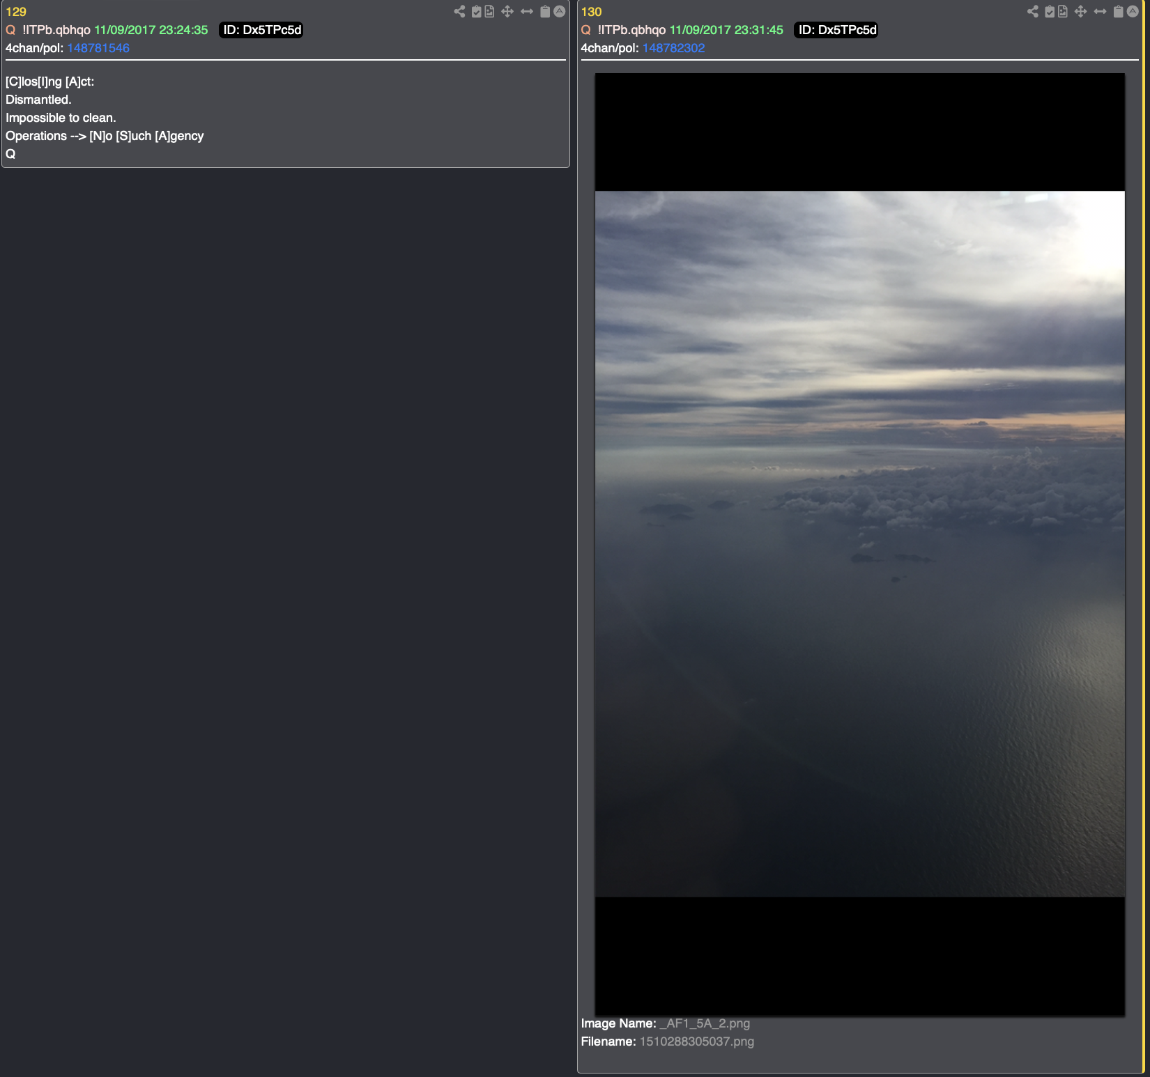This screenshot has width=1150, height=1077.
Task: Click filename 1510288305037.png
Action: tap(697, 1041)
